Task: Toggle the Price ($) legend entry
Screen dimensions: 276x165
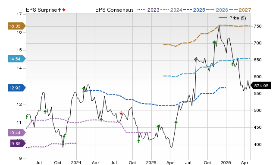Action: pyautogui.click(x=232, y=18)
